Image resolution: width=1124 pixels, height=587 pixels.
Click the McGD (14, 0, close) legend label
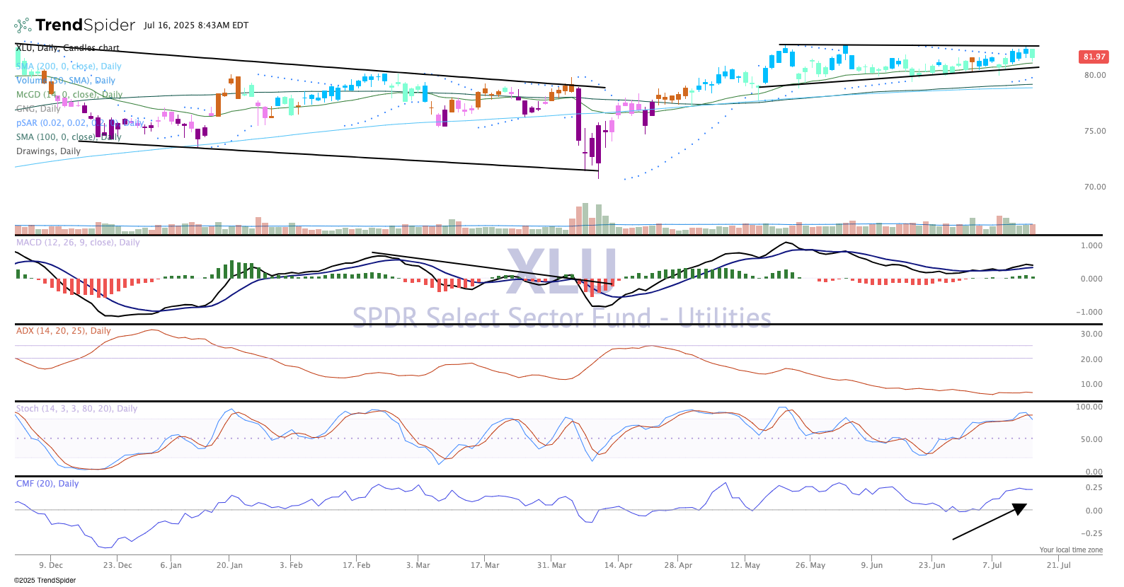pyautogui.click(x=69, y=95)
